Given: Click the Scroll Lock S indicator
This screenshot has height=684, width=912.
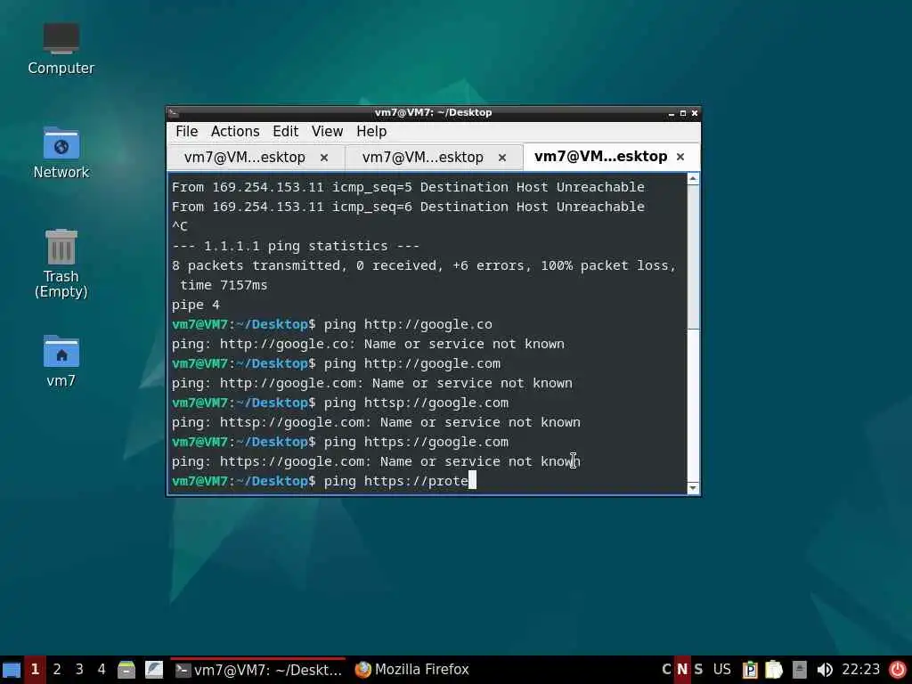Looking at the screenshot, I should point(698,670).
